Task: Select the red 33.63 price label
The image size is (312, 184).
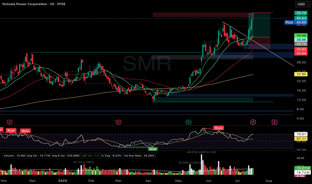Action: click(301, 49)
